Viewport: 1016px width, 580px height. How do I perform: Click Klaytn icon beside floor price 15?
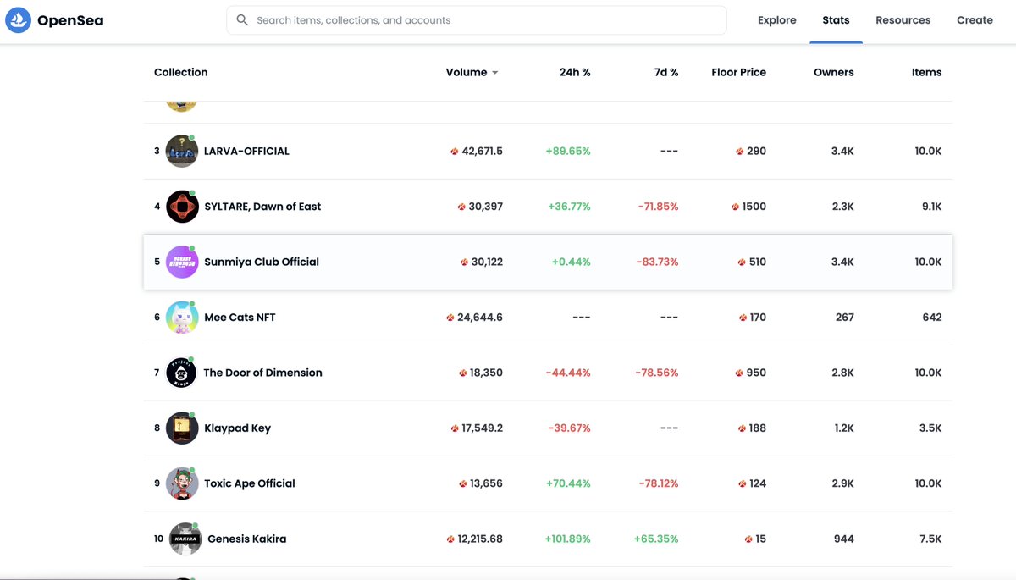pos(748,539)
